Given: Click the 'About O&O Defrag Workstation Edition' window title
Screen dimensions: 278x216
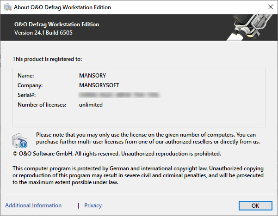Looking at the screenshot, I should tap(63, 7).
